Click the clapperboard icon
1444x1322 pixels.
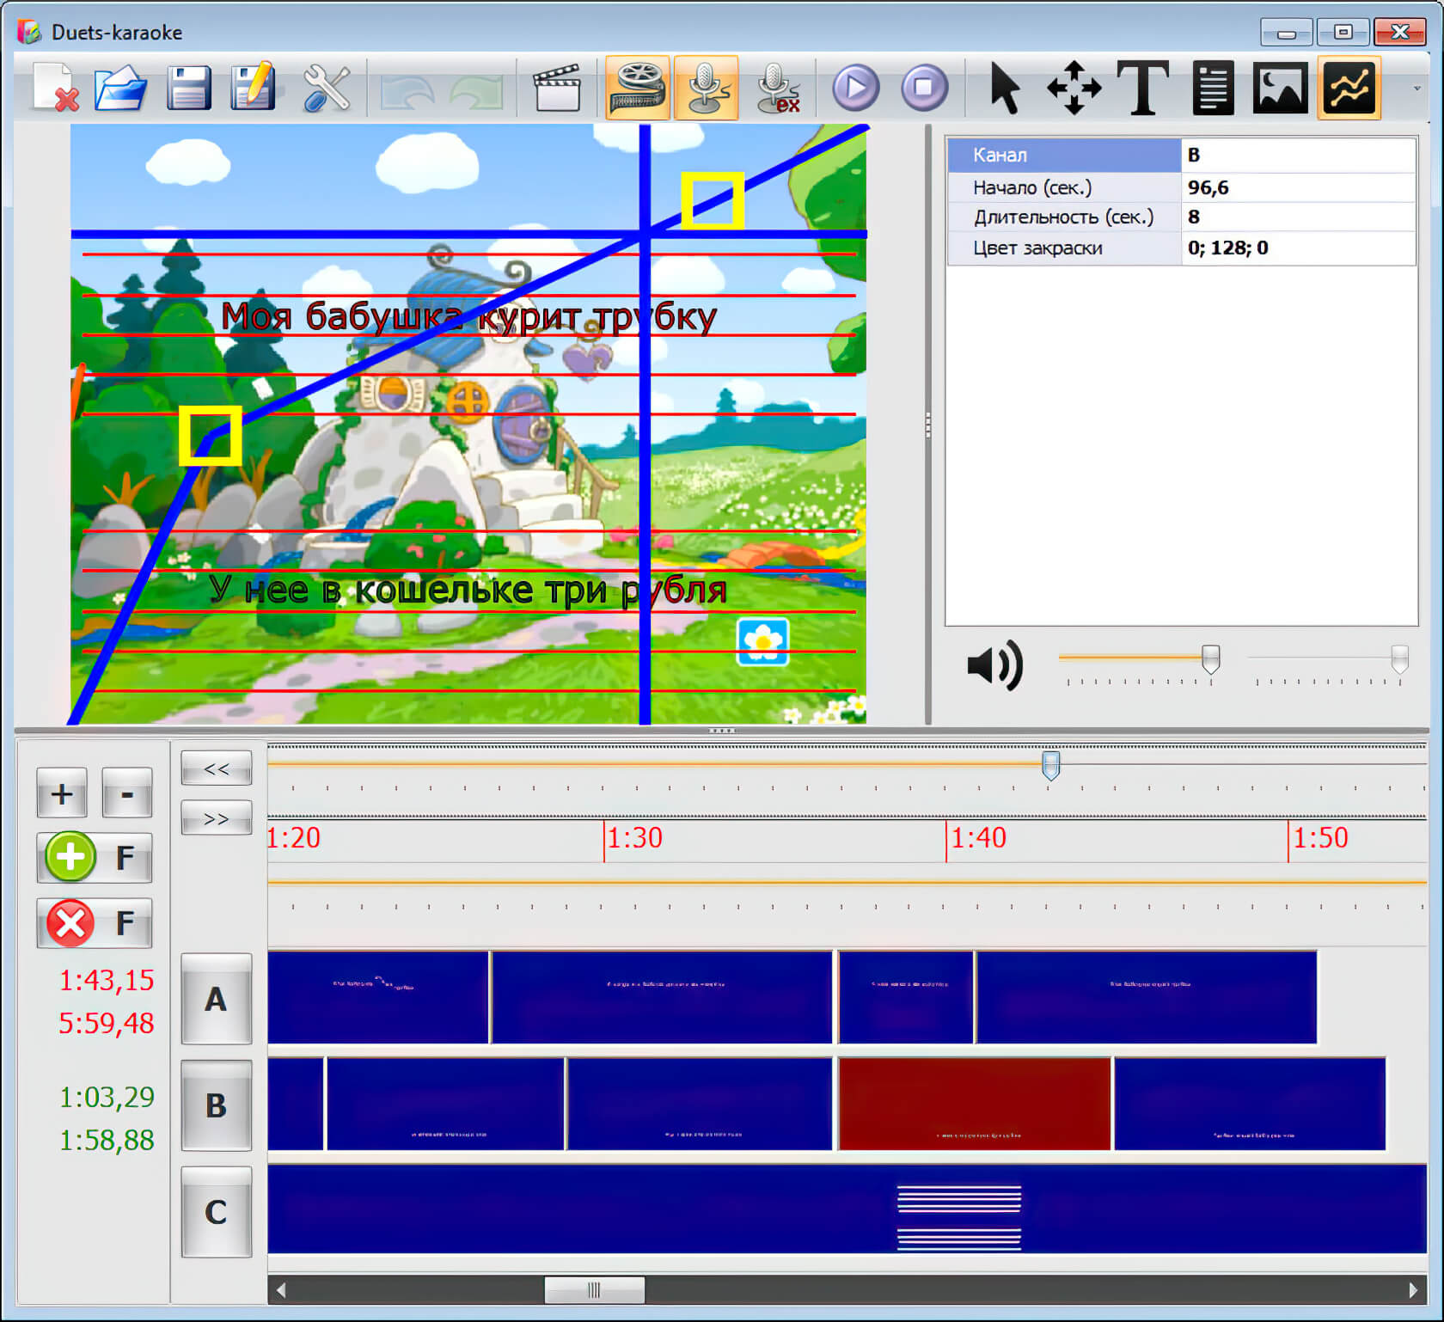[x=556, y=88]
